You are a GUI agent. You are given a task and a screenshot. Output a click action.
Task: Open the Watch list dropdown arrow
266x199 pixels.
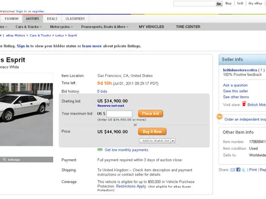click(x=173, y=141)
